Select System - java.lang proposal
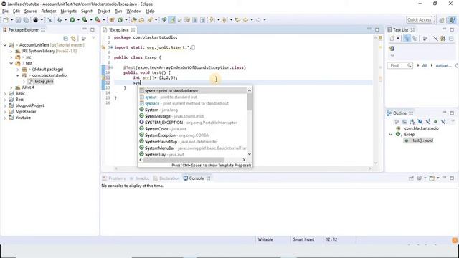Screen dimensions: 459x258 point(193,110)
